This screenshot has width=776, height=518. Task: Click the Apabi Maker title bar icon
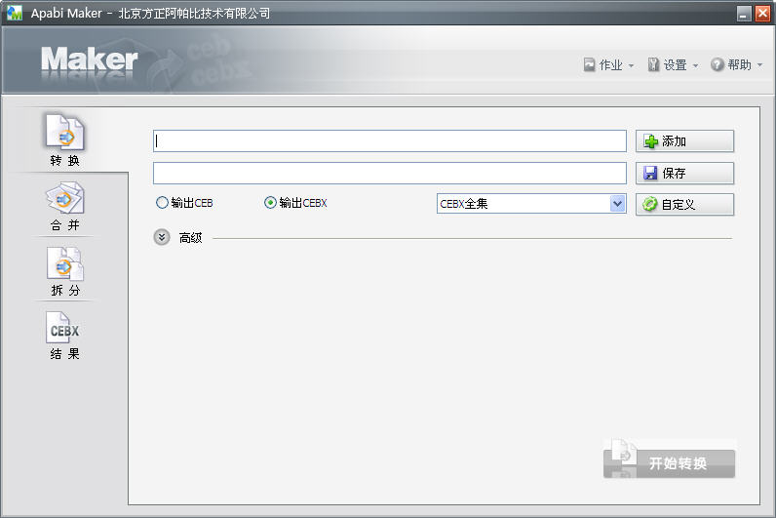click(15, 13)
